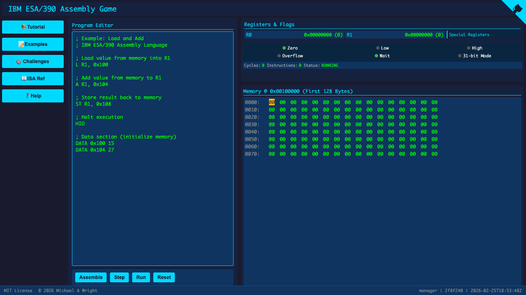Click the R1 register value
526x295 pixels.
coord(424,35)
